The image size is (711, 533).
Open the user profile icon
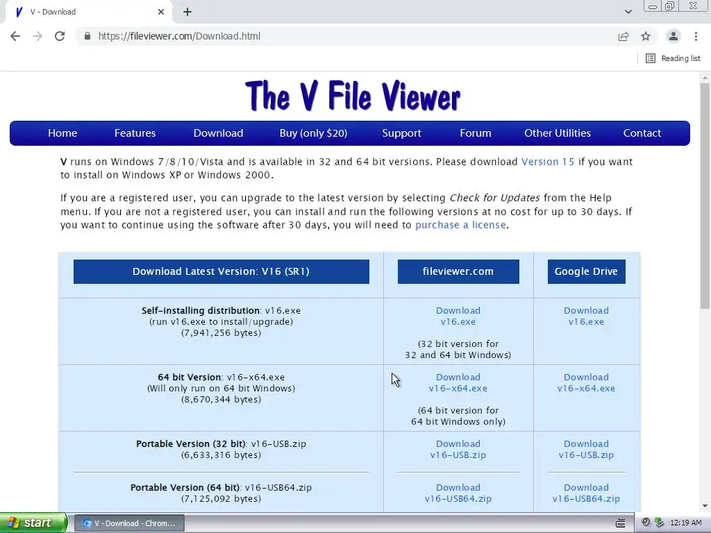tap(674, 36)
